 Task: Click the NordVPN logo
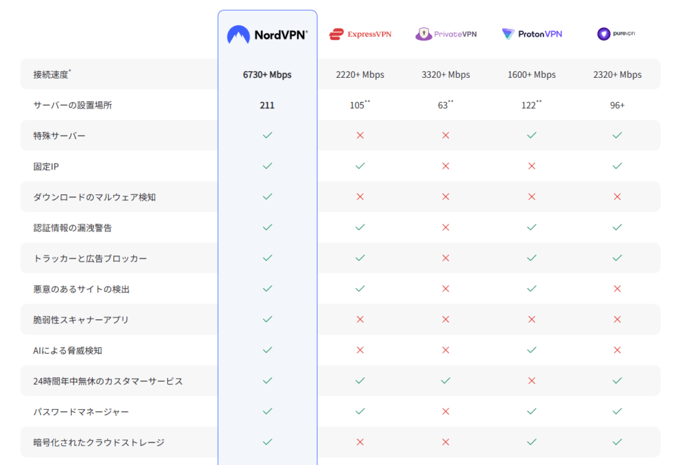[x=267, y=35]
